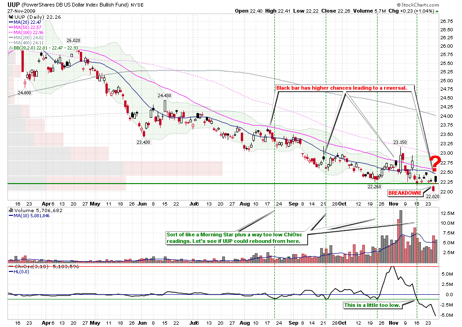
Task: Select the MA(50) 22.57 legend entry
Action: (x=25, y=27)
